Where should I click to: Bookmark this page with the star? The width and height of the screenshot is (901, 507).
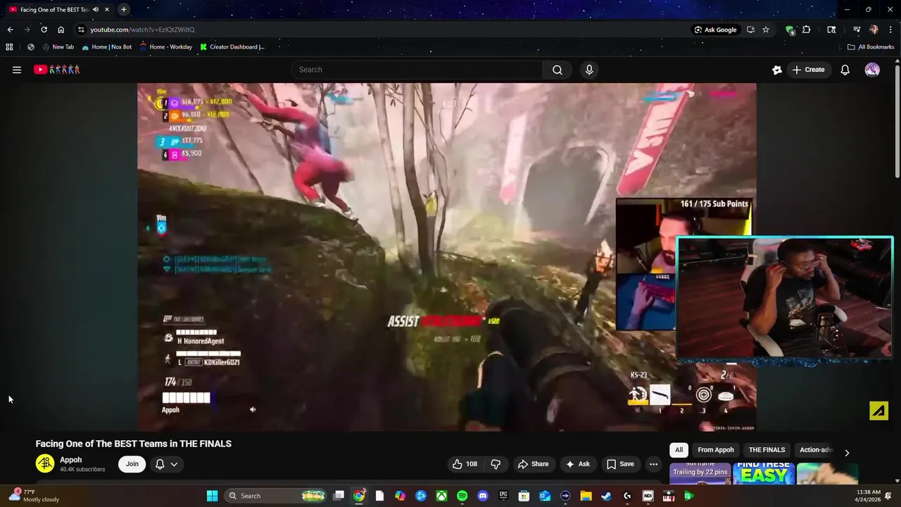(x=766, y=30)
